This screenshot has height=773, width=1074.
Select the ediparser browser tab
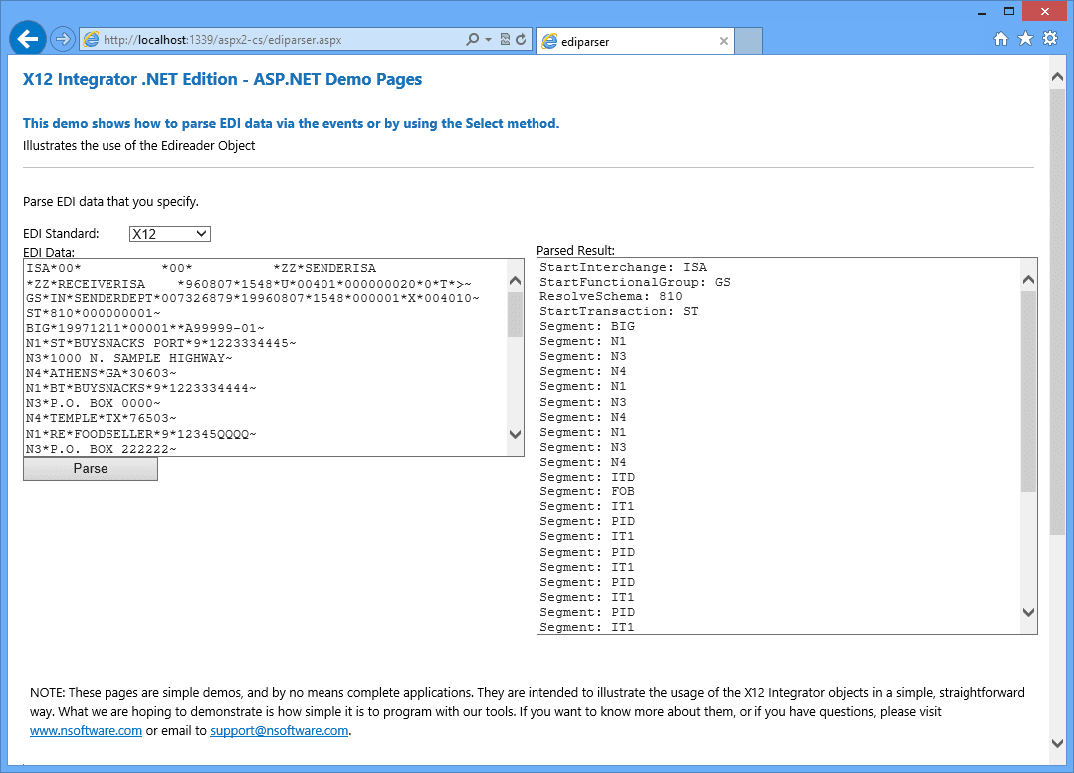pyautogui.click(x=634, y=41)
